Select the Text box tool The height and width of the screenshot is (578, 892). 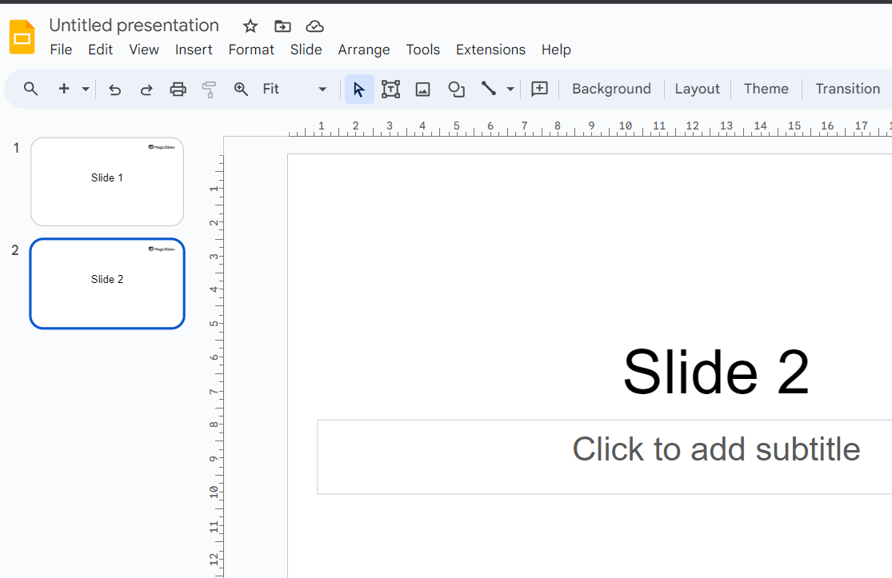click(x=391, y=90)
